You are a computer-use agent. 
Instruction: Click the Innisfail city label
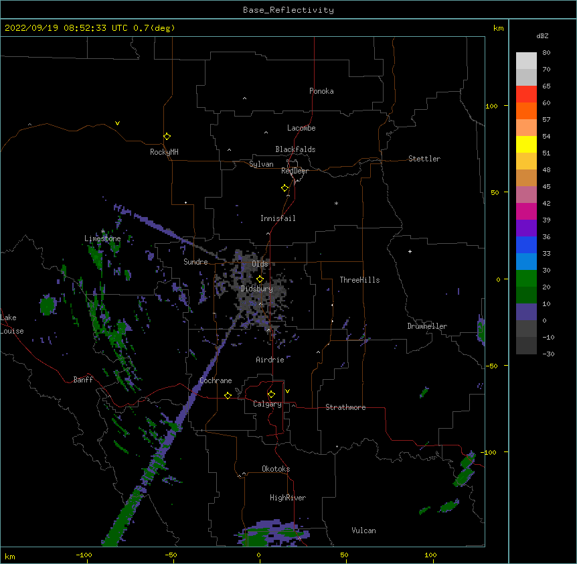[x=278, y=218]
